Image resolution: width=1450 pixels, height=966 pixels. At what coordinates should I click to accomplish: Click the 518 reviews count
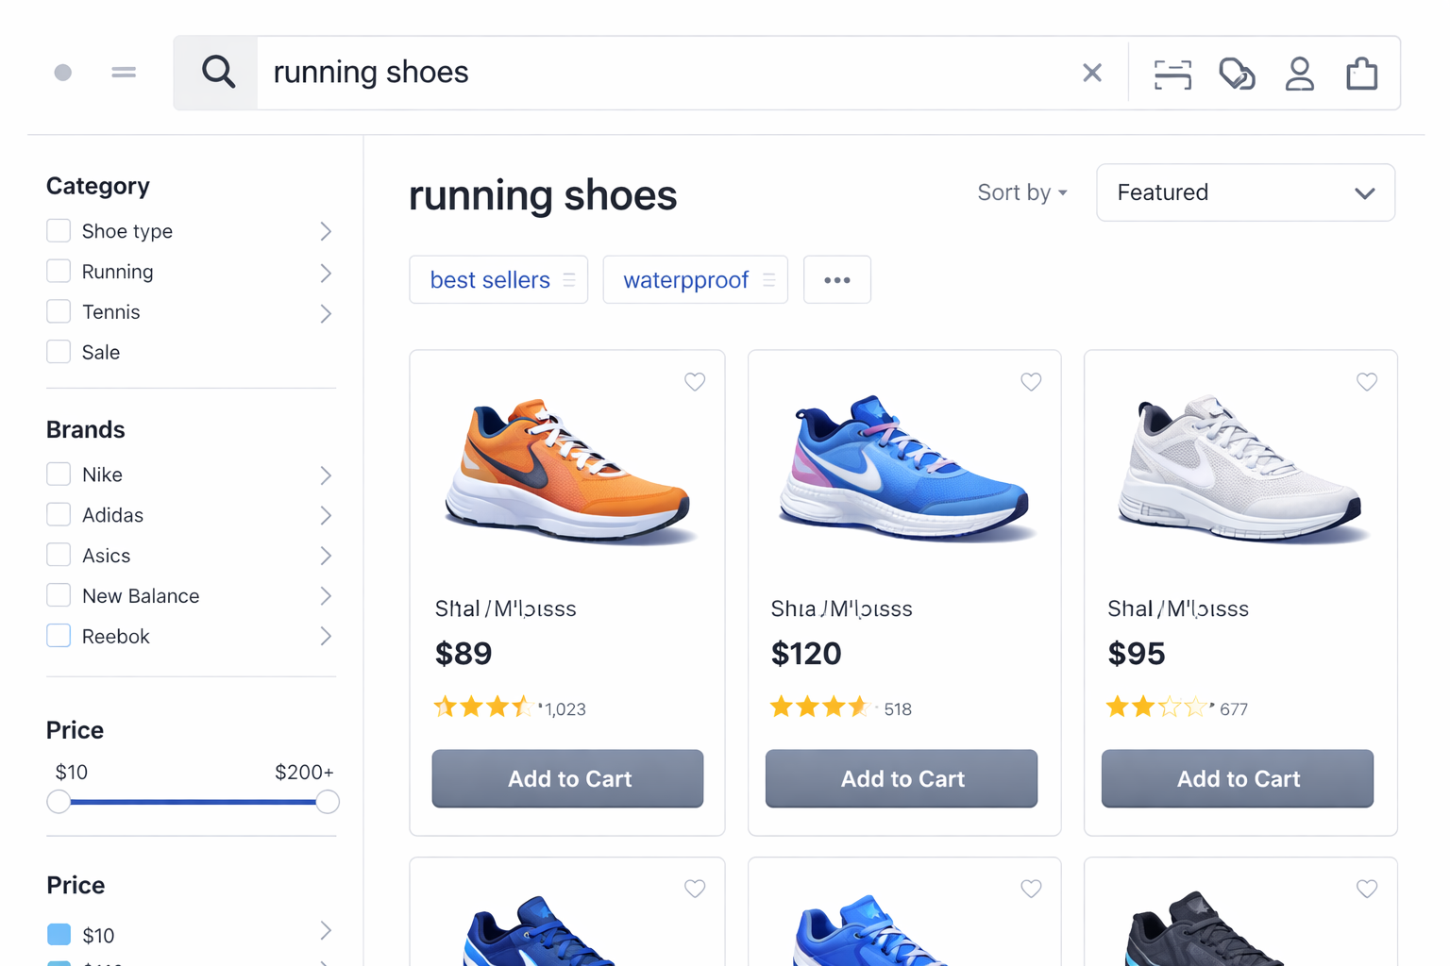coord(898,709)
